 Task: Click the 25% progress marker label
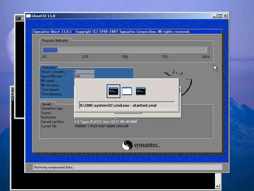[85, 57]
